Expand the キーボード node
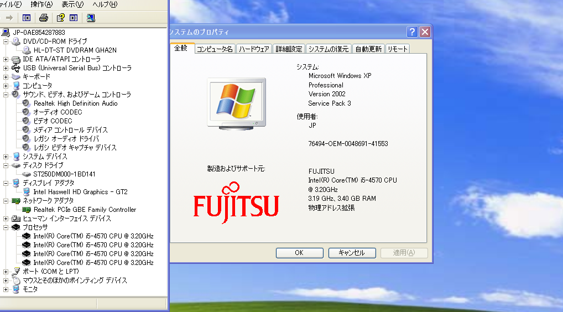 point(6,77)
